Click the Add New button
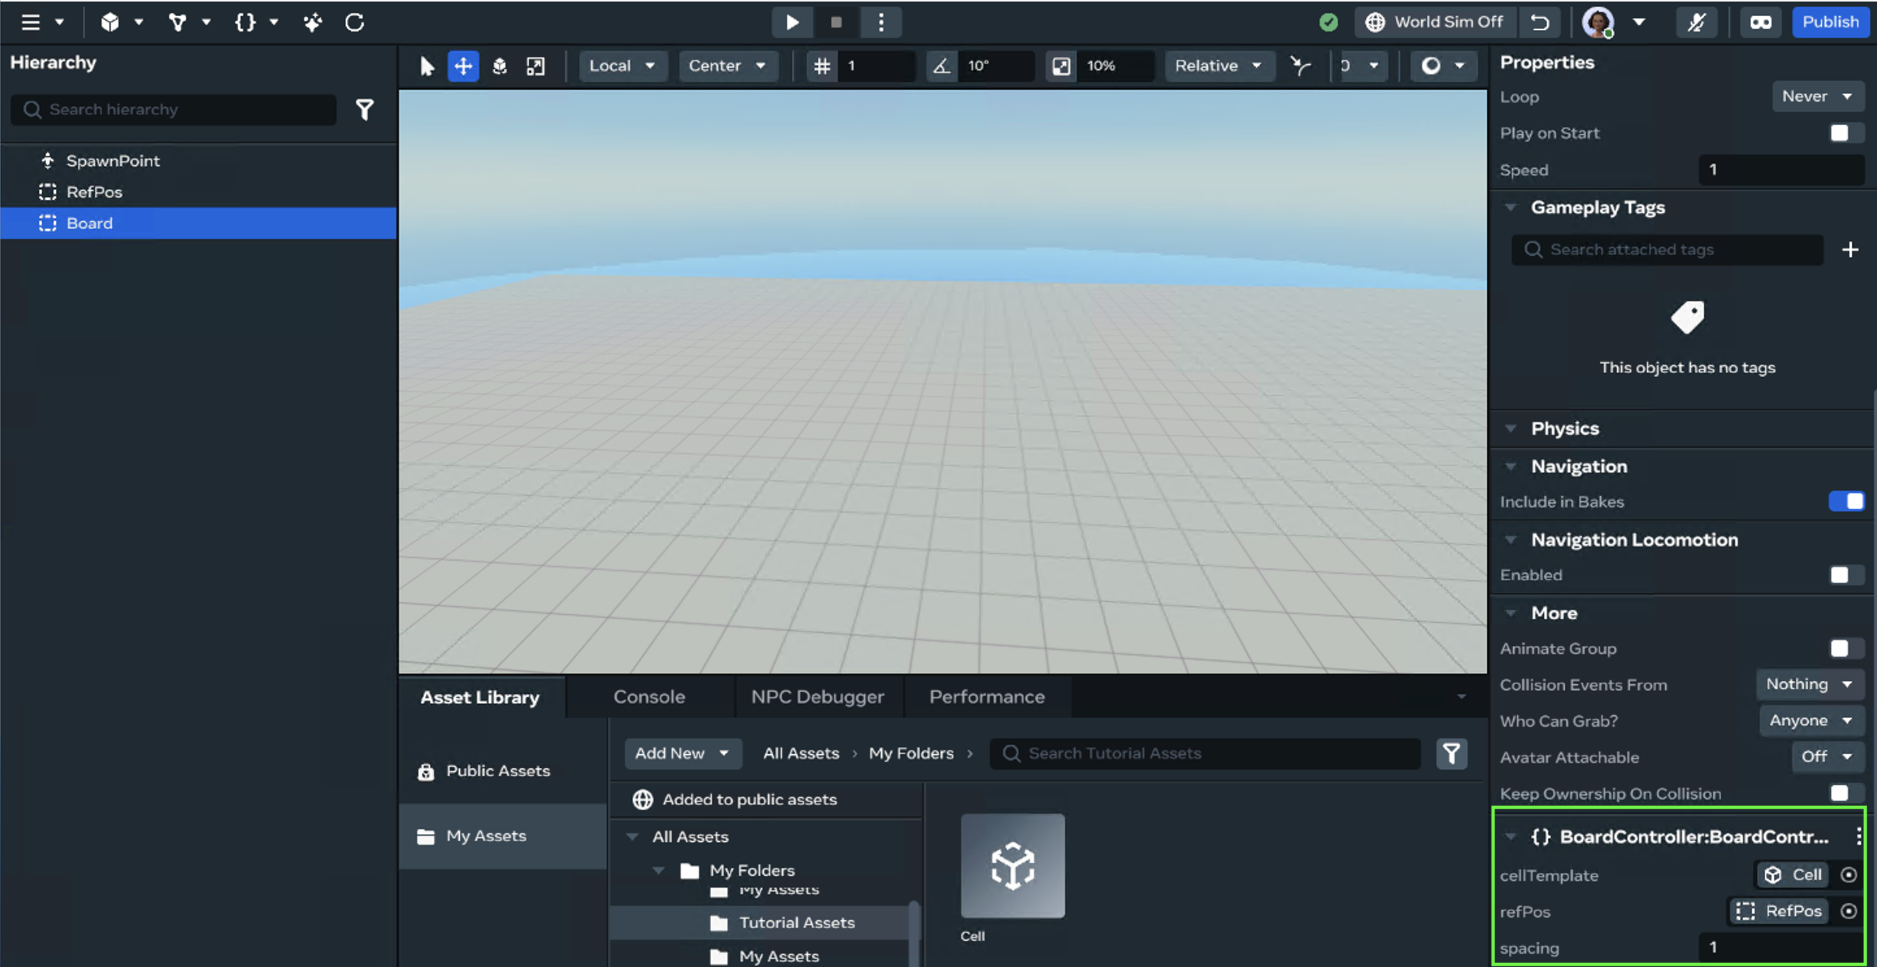The image size is (1877, 967). tap(681, 753)
